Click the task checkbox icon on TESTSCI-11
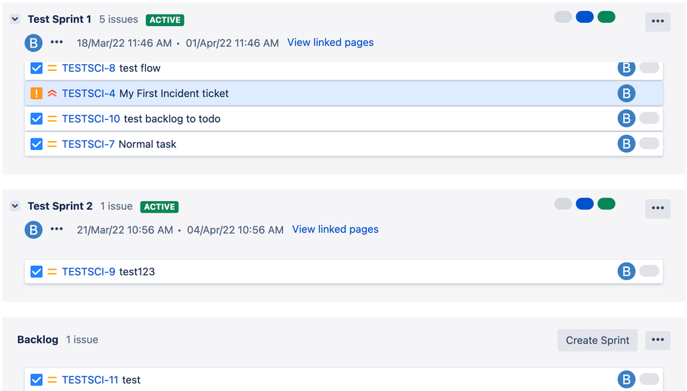Image resolution: width=687 pixels, height=391 pixels. [x=36, y=379]
